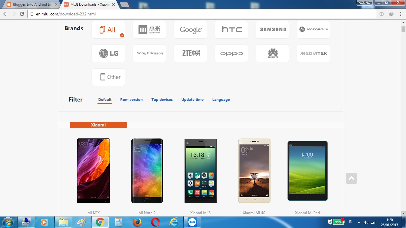The height and width of the screenshot is (228, 406).
Task: Click the IN language indicator in tray
Action: (x=351, y=222)
